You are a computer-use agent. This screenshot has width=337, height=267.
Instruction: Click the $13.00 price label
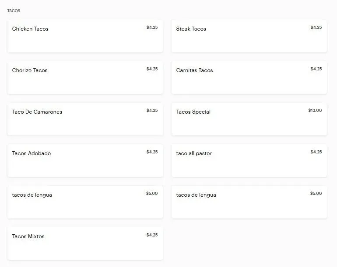click(315, 111)
